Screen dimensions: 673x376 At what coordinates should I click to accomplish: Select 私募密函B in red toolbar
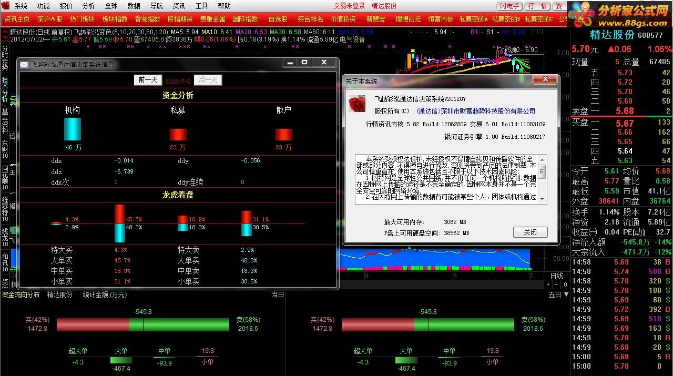coord(506,19)
